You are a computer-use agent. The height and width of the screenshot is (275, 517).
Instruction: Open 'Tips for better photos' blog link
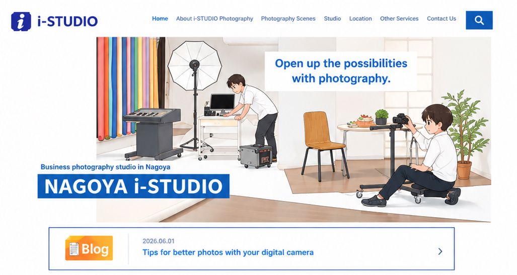[x=228, y=252]
